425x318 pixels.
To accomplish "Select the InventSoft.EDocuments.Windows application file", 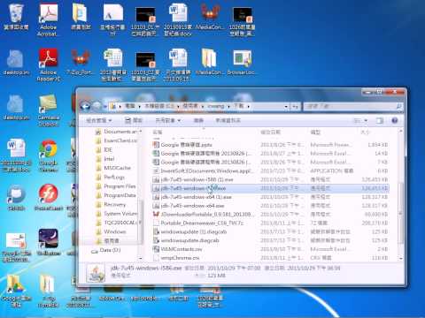I will (270, 170).
